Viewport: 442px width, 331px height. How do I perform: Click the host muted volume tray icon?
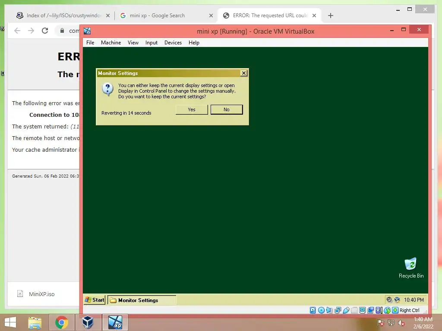point(401,322)
